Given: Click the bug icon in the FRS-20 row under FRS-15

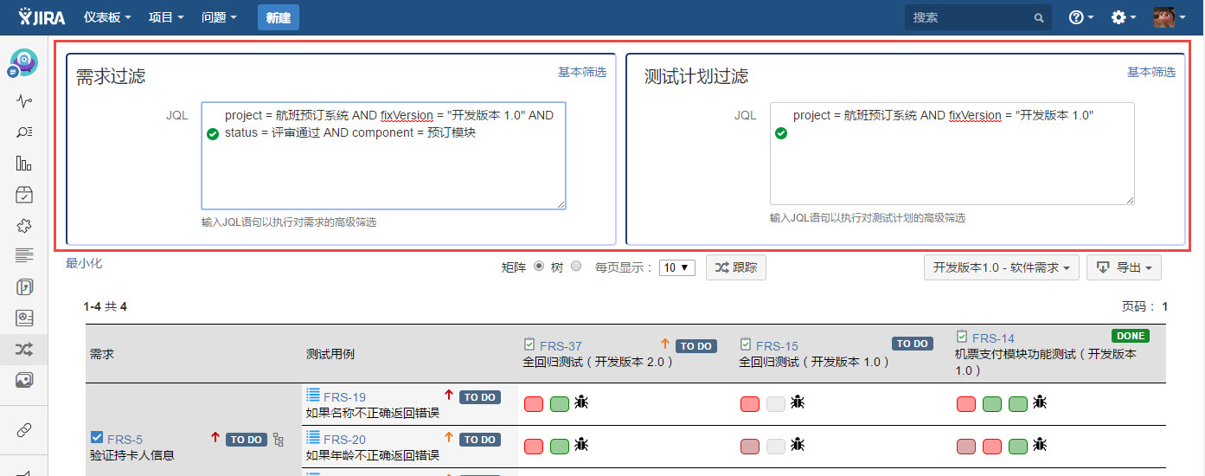Looking at the screenshot, I should coord(798,445).
